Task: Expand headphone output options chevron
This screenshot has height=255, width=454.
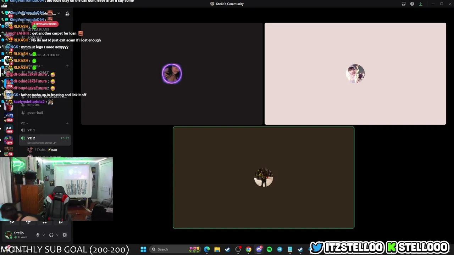Action: (57, 235)
